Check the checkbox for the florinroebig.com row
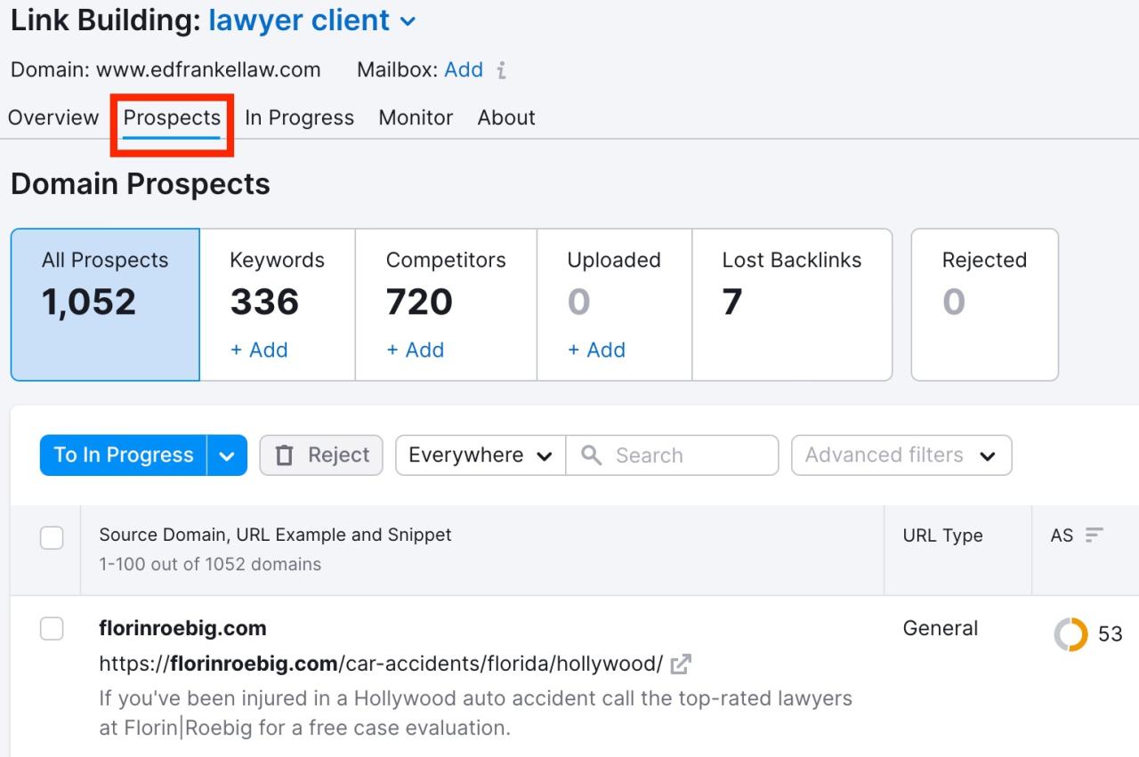 pyautogui.click(x=52, y=628)
